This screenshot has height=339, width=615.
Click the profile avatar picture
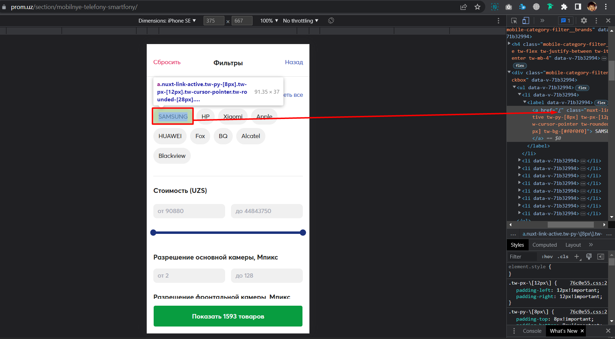592,7
